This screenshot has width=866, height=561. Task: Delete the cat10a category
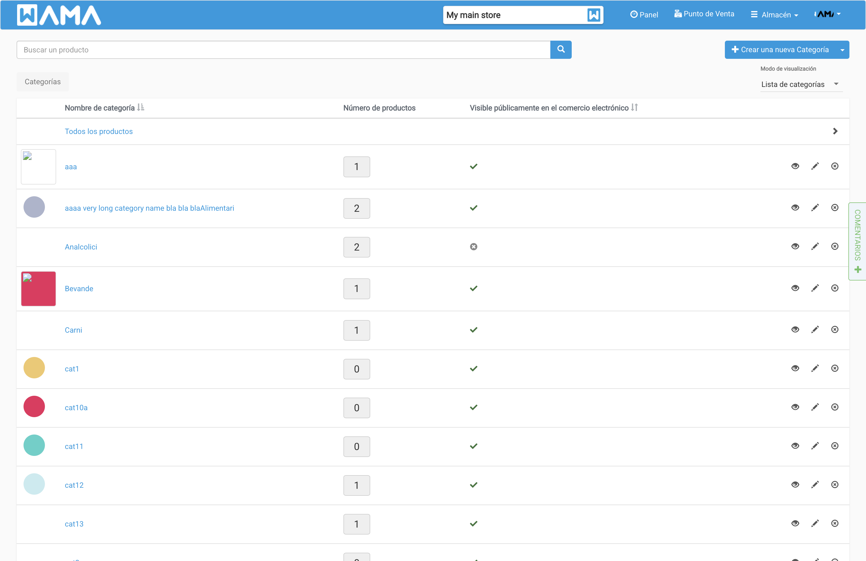[835, 407]
